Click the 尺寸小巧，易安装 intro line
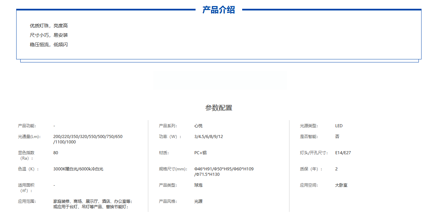 49,35
